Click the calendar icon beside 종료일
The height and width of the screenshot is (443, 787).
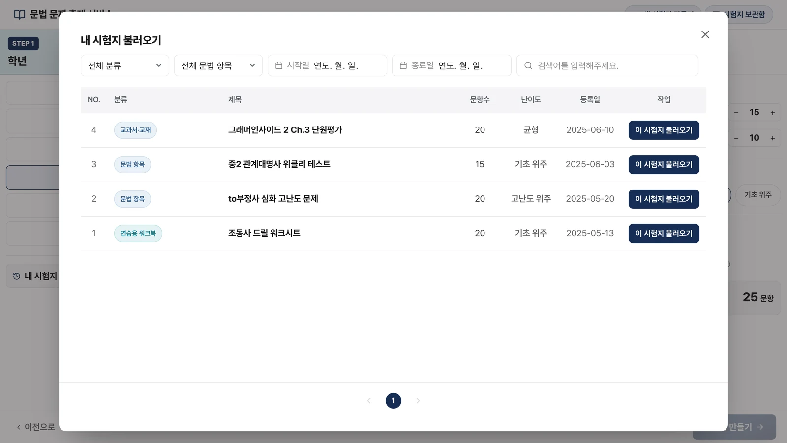click(x=403, y=65)
